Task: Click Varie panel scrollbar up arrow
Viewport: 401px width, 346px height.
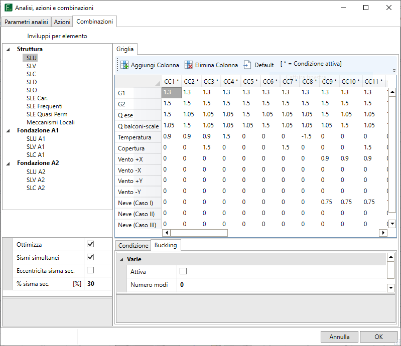Action: pos(390,257)
